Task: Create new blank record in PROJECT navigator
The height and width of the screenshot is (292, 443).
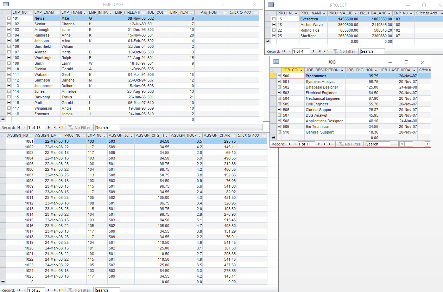Action: (x=326, y=51)
